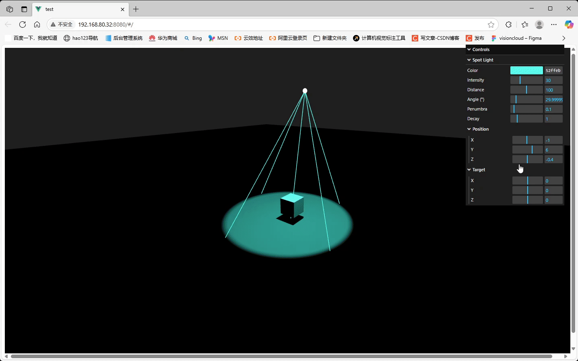Viewport: 578px width, 361px height.
Task: Open the 华为商城 bookmark
Action: [163, 38]
